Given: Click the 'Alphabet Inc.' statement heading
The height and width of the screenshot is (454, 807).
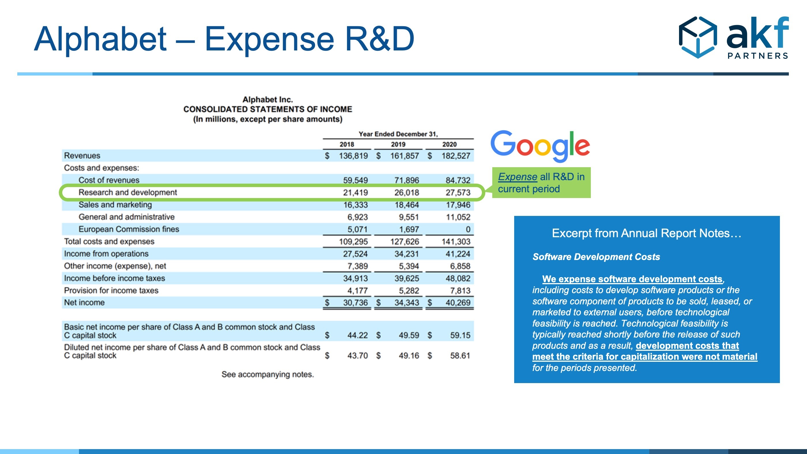Looking at the screenshot, I should pos(267,100).
